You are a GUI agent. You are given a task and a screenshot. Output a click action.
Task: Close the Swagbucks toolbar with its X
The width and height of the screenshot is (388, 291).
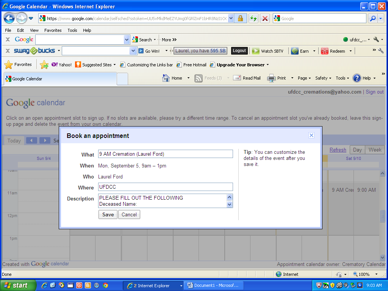[8, 50]
